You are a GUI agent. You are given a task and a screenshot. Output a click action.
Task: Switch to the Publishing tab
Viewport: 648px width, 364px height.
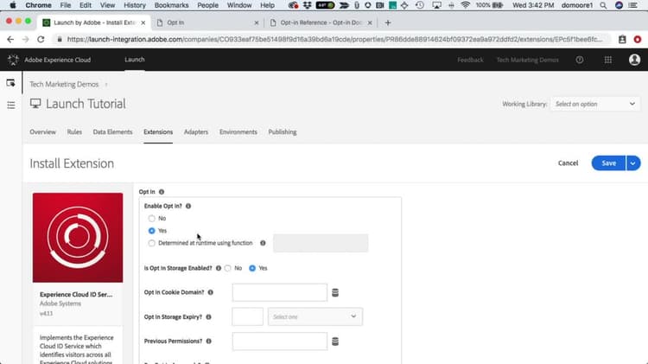point(283,132)
